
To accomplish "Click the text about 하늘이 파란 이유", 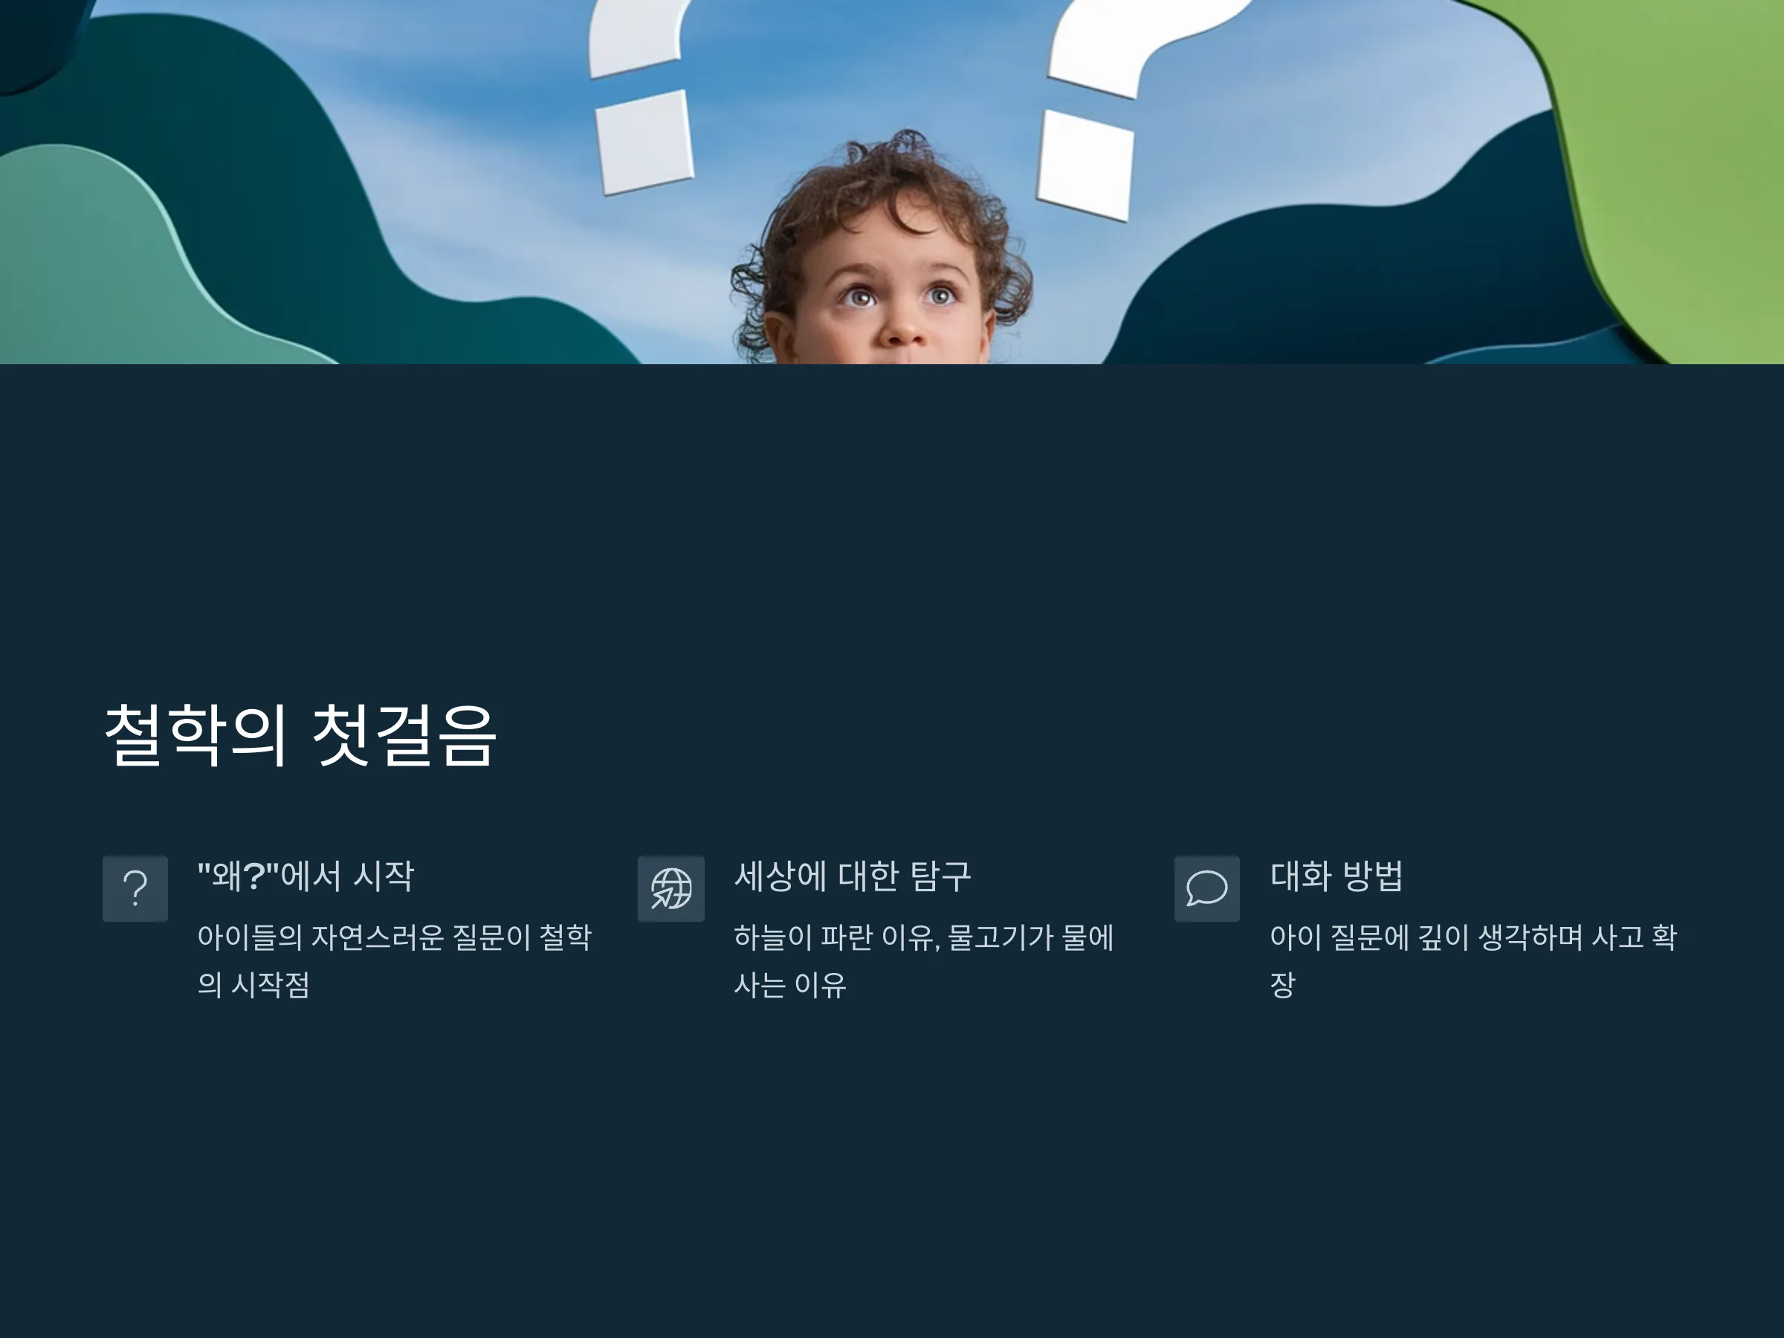I will (923, 960).
